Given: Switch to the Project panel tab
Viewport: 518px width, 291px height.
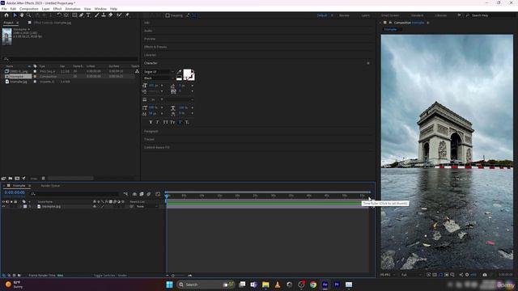Looking at the screenshot, I should tap(8, 23).
